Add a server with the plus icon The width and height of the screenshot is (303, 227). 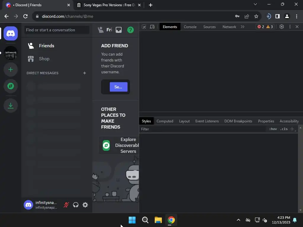11,69
